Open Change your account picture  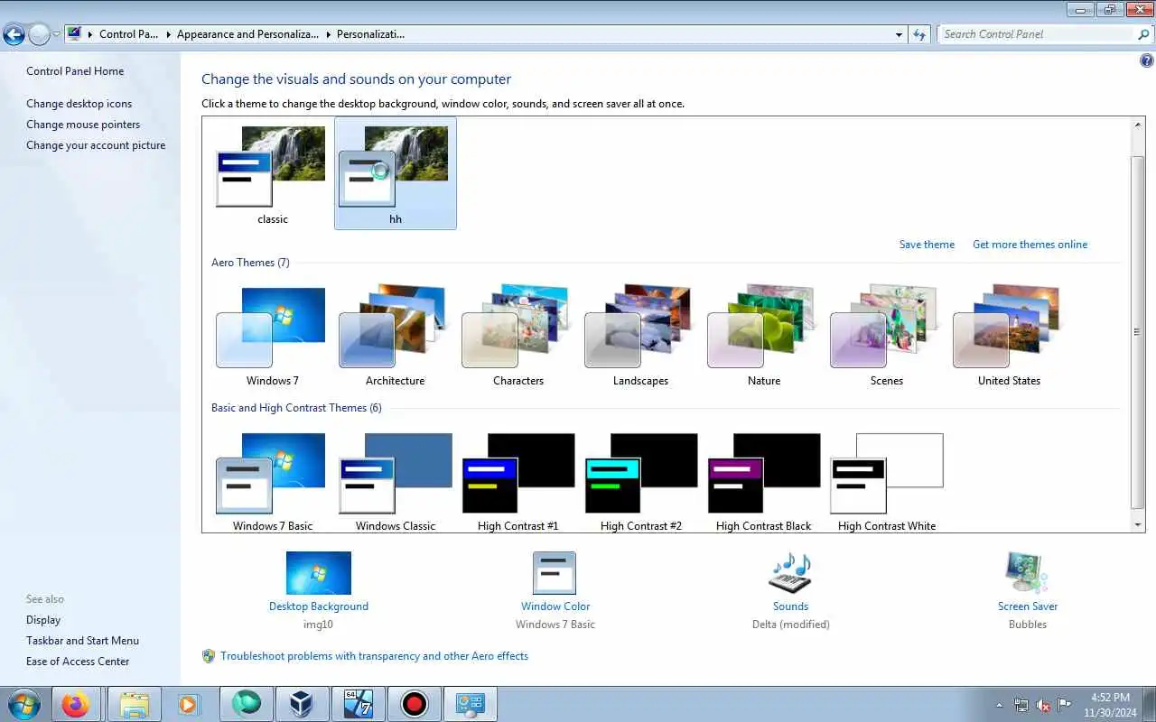[96, 145]
